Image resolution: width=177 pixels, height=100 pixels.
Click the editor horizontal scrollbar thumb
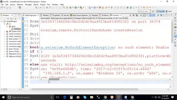click(85, 89)
